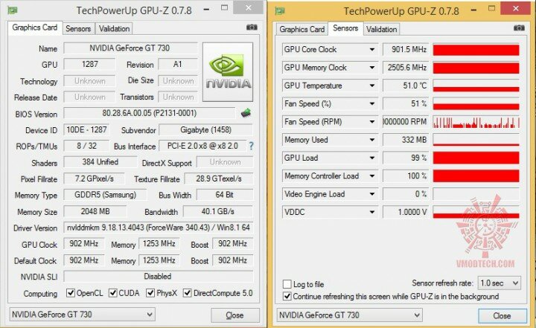Click the camera screenshot icon in the Sensors window
Viewport: 536px width, 328px height.
(519, 28)
